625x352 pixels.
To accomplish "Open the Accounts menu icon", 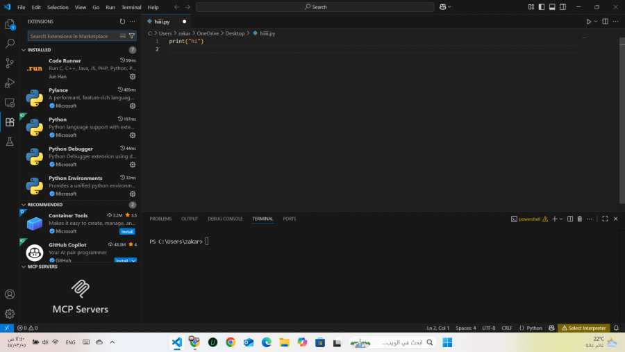I will coord(10,294).
